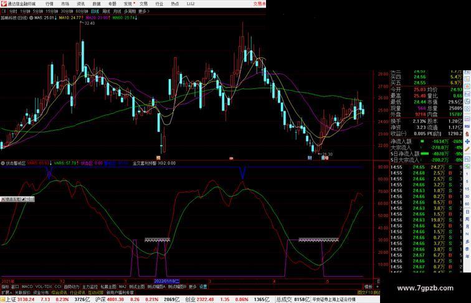Select the 年 period button in right sidebar
Viewport: 471px width, 303px height.
point(467,256)
